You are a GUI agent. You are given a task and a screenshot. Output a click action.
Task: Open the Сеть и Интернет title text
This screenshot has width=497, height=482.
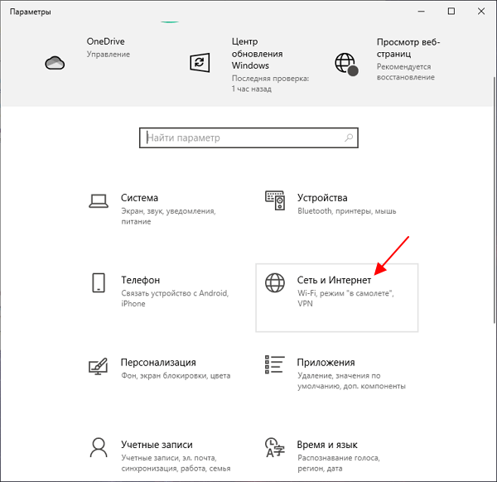click(x=334, y=281)
